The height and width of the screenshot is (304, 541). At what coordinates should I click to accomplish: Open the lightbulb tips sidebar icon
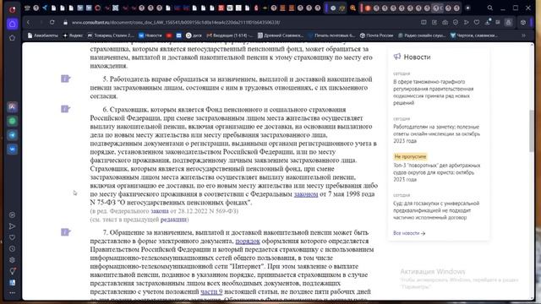12,271
